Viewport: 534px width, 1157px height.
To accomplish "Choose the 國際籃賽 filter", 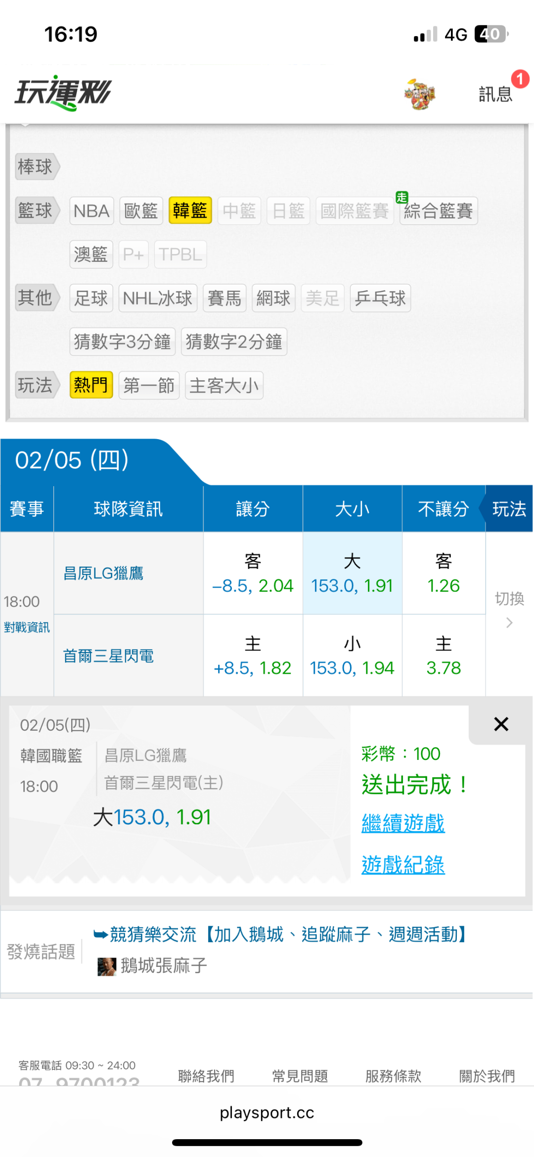I will click(x=355, y=211).
